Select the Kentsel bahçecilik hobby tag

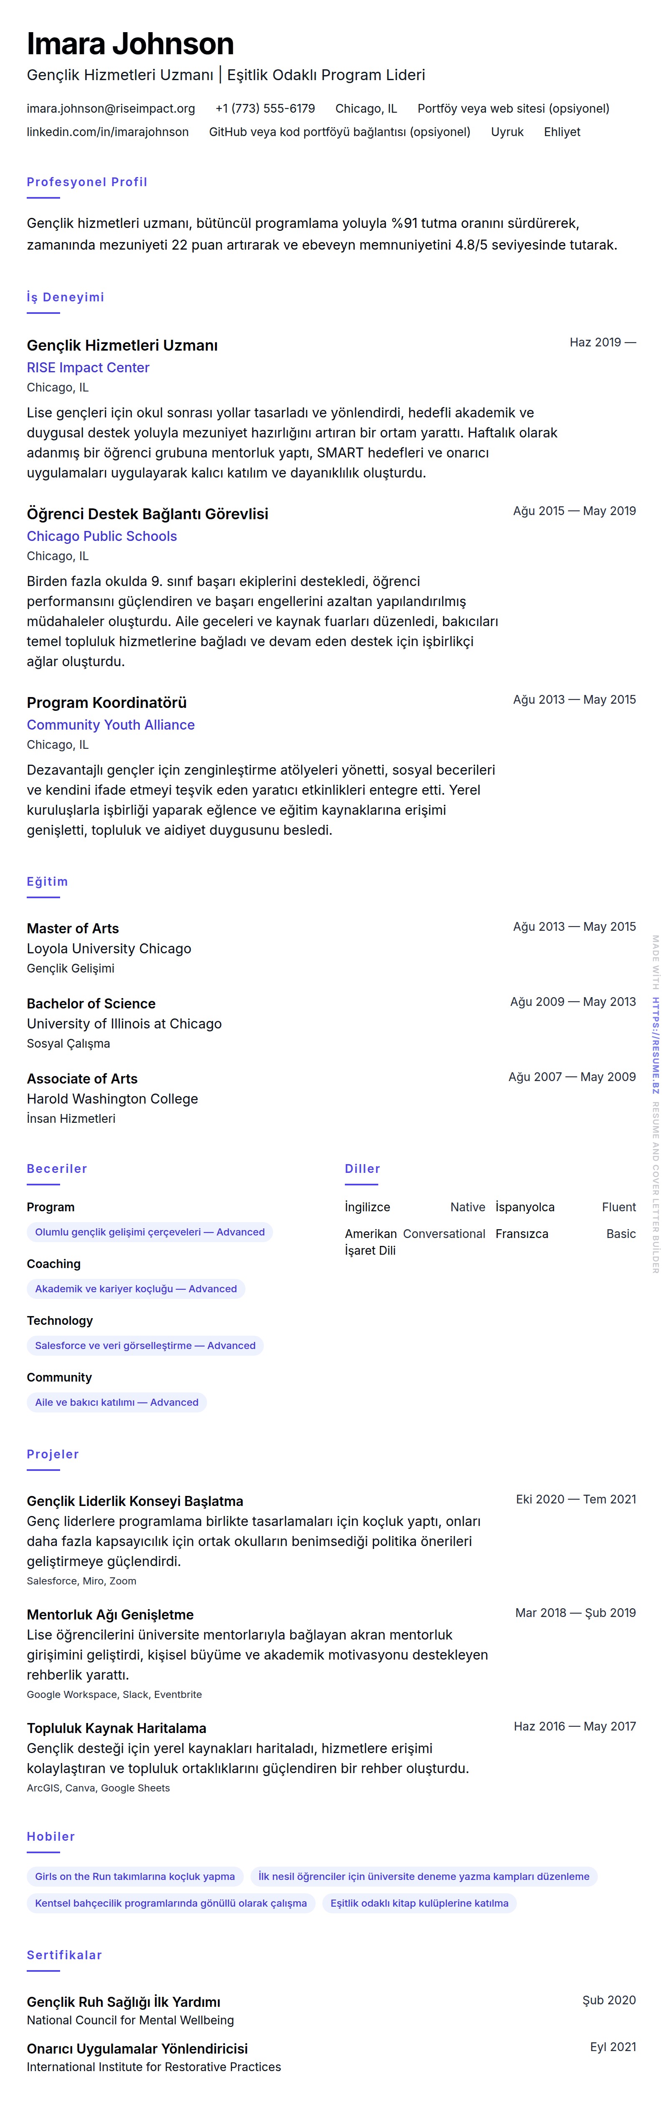[171, 1903]
